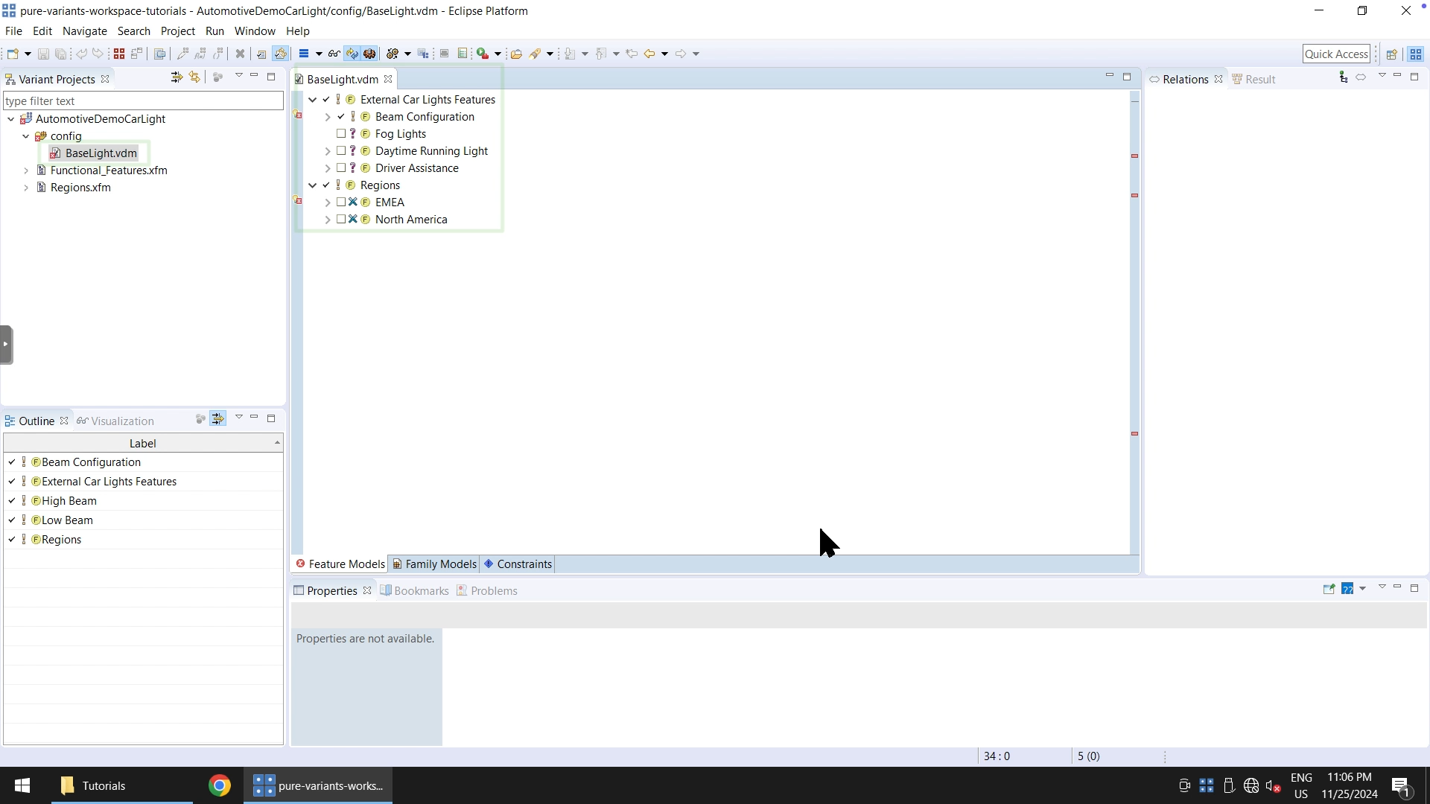
Task: Collapse the AutomotiveDemoCarLight project node
Action: pyautogui.click(x=10, y=119)
